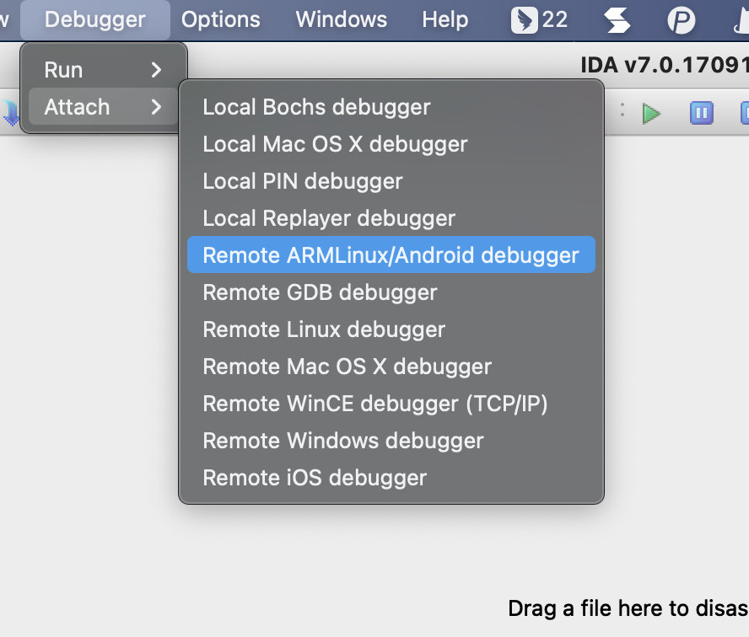The width and height of the screenshot is (749, 637).
Task: Select Remote Linux debugger
Action: pos(324,329)
